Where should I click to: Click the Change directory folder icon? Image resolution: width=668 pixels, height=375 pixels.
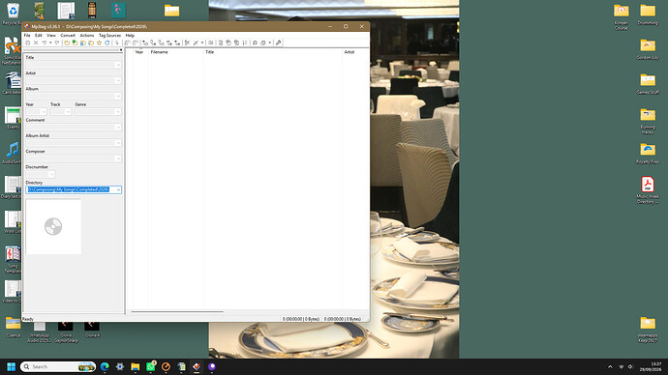[67, 43]
